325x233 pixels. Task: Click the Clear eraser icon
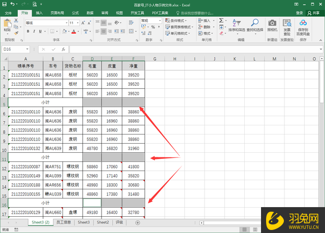(221, 33)
